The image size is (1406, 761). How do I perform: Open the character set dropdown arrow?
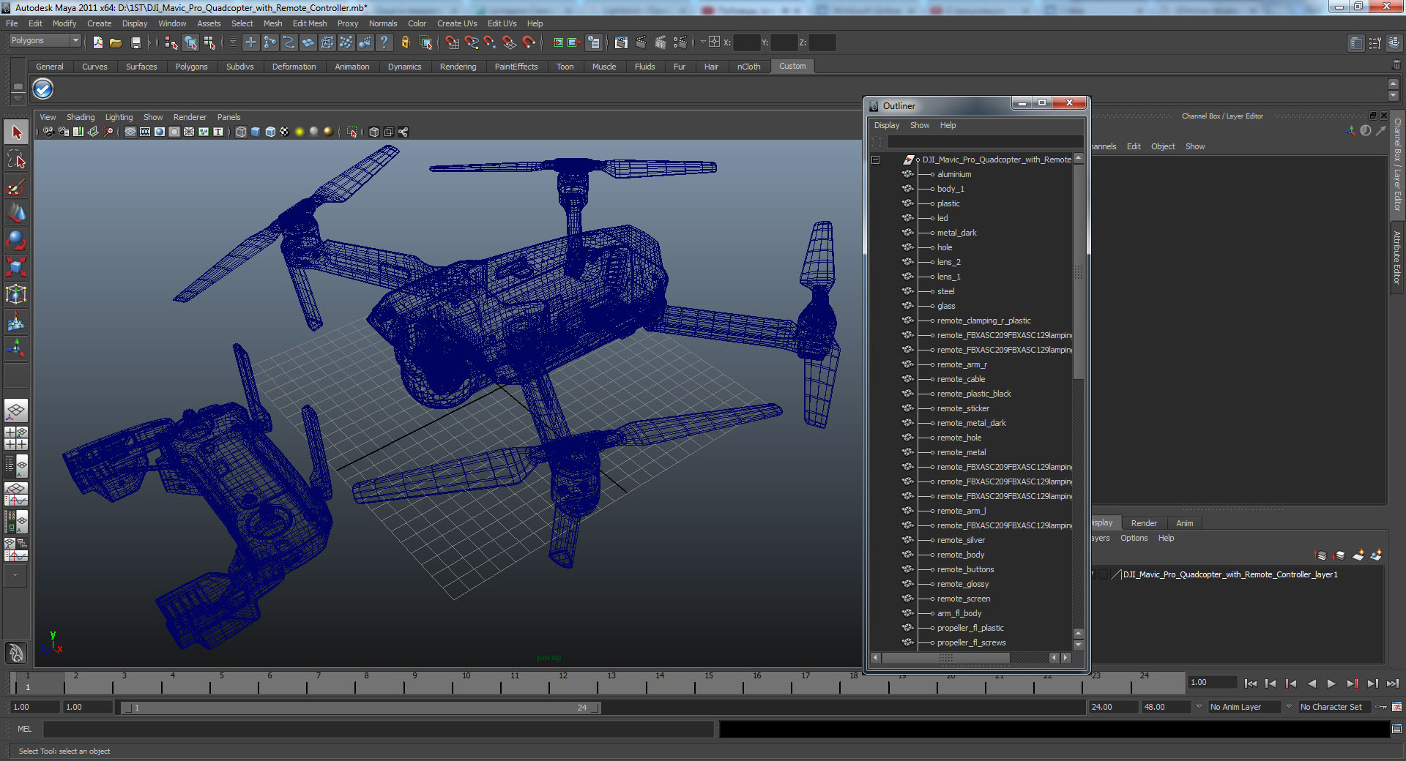[1290, 707]
